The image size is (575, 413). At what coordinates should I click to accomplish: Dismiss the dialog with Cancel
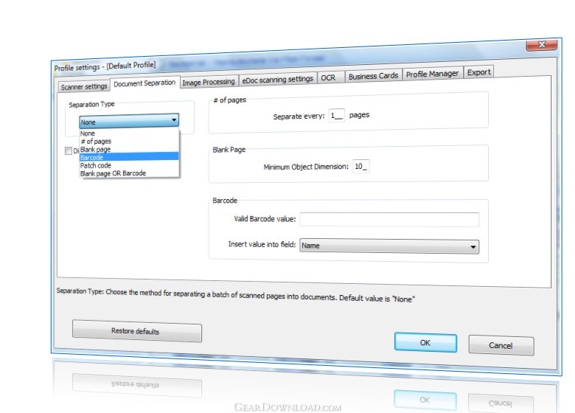pyautogui.click(x=501, y=345)
